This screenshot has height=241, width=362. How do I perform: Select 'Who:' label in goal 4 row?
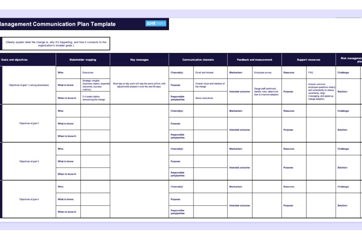pyautogui.click(x=61, y=187)
